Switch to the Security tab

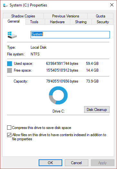tap(102, 22)
